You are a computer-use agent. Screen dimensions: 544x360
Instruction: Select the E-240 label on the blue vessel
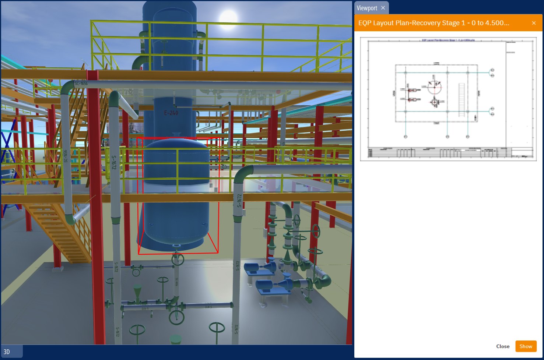[x=171, y=113]
